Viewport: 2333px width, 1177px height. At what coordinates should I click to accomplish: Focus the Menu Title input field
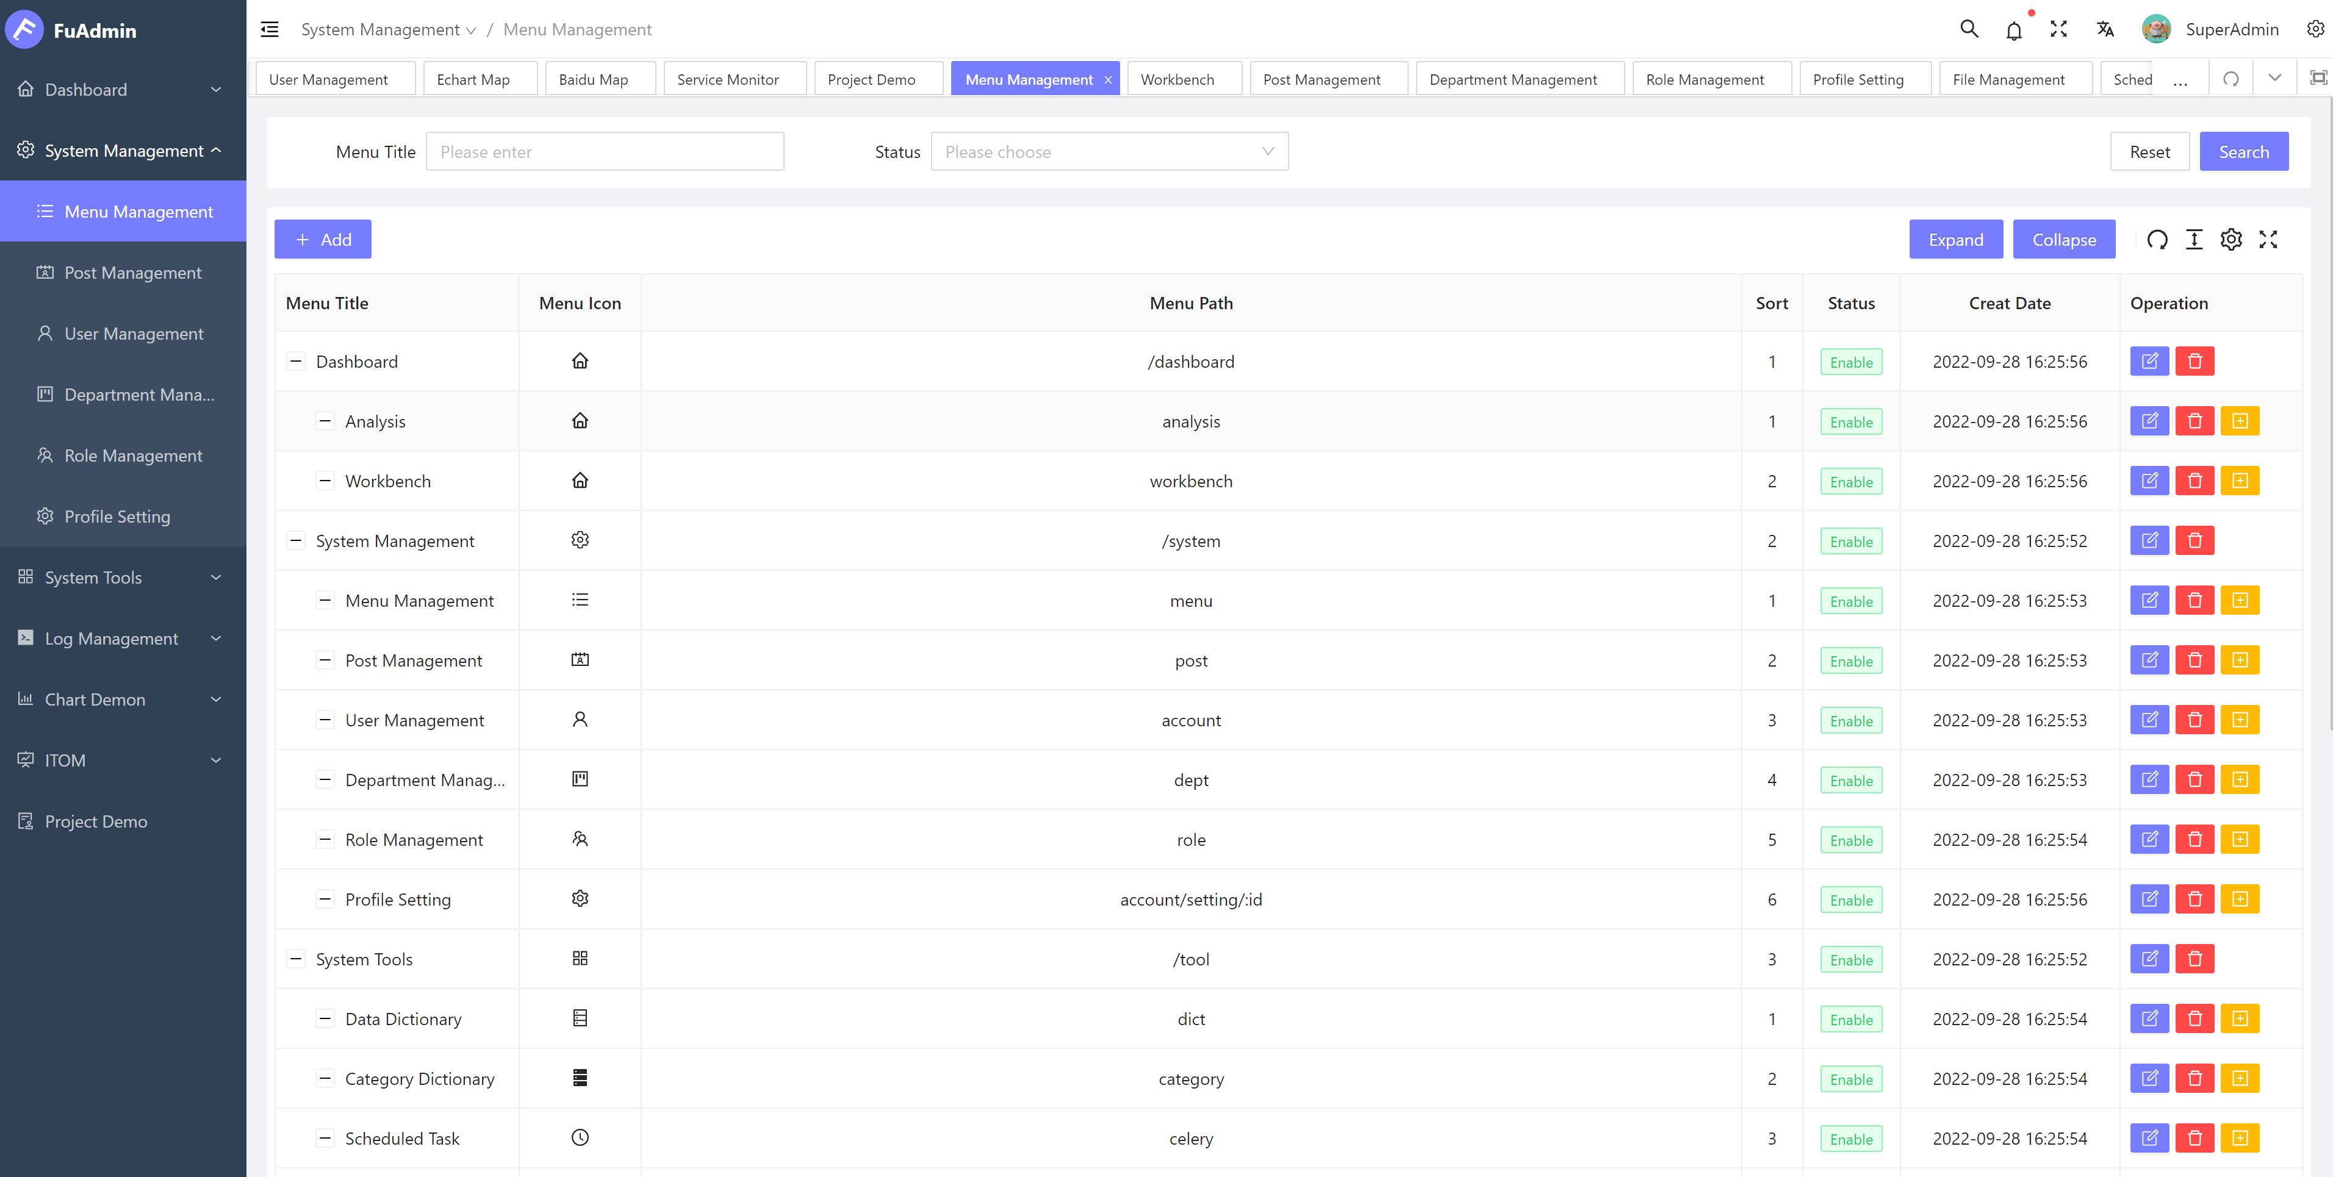604,152
